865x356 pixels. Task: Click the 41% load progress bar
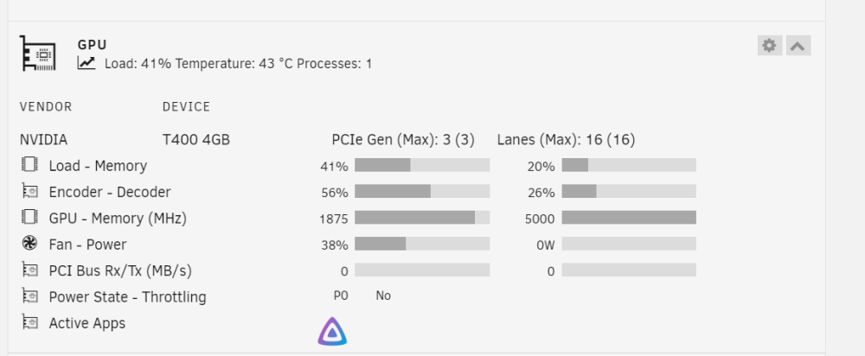click(x=422, y=165)
